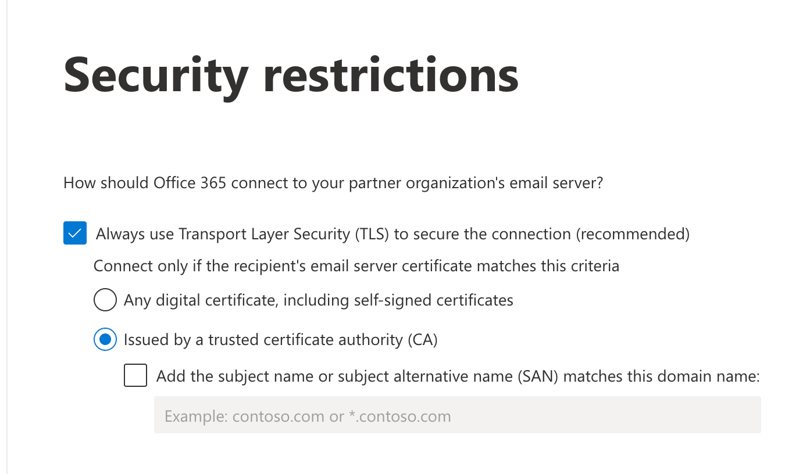Click the 'Issued by a trusted certificate authority' label
792x474 pixels.
click(x=262, y=340)
